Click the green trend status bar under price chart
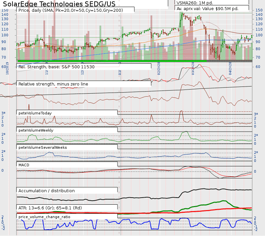265x236 pixels. (x=112, y=61)
